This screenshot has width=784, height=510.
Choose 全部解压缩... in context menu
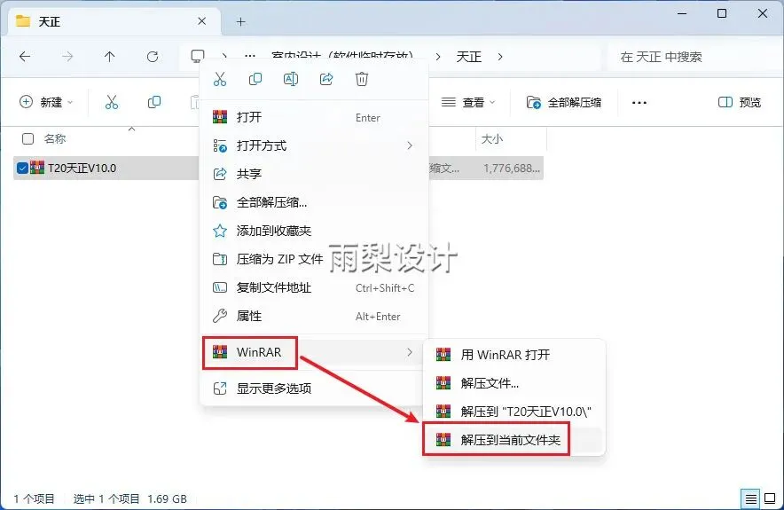click(x=314, y=202)
